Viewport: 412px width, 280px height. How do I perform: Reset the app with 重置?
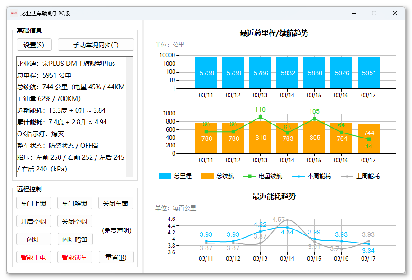[116, 257]
